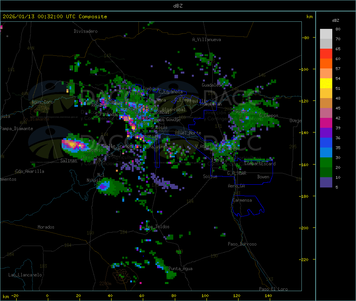Viewport: 356px width, 301px height.
Task: Click the Atuel_Norte label
Action: coord(188,133)
